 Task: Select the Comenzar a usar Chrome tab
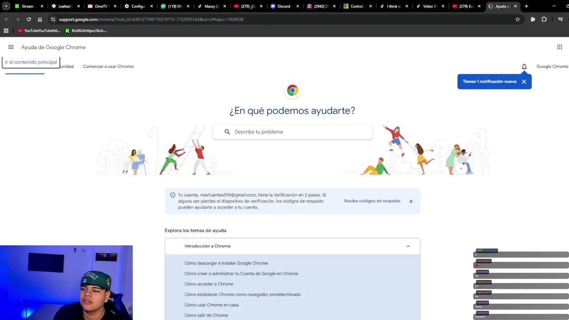108,66
